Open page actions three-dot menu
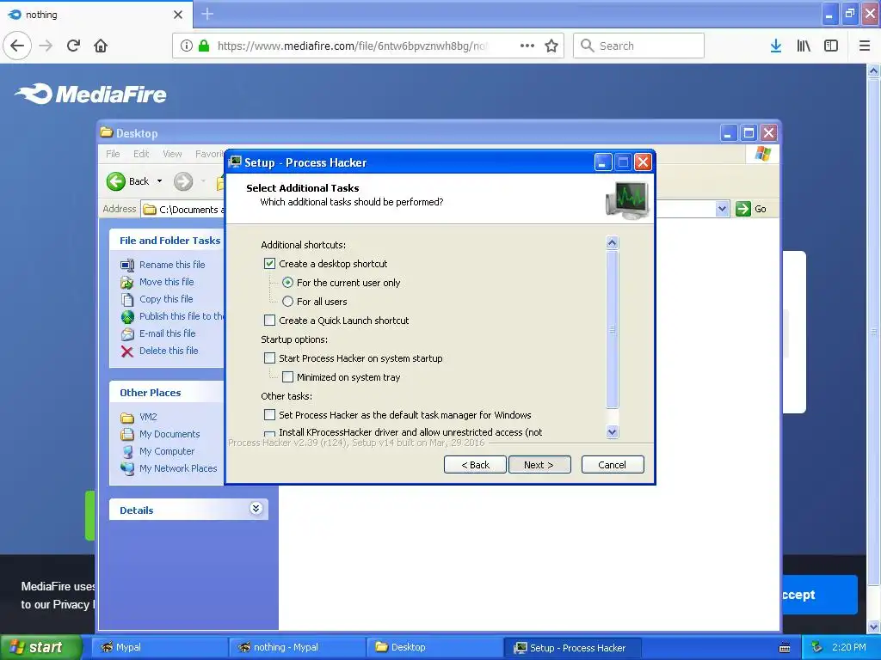 [x=527, y=46]
